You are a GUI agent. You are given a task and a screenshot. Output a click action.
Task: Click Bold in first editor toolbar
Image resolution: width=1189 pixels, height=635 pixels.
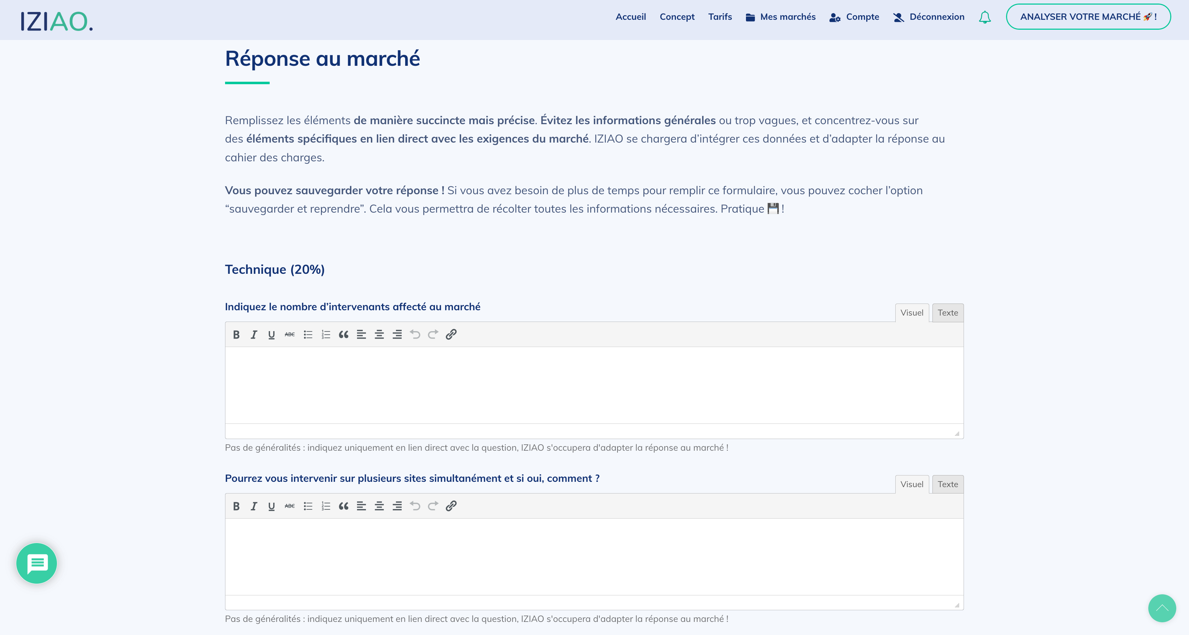tap(236, 335)
